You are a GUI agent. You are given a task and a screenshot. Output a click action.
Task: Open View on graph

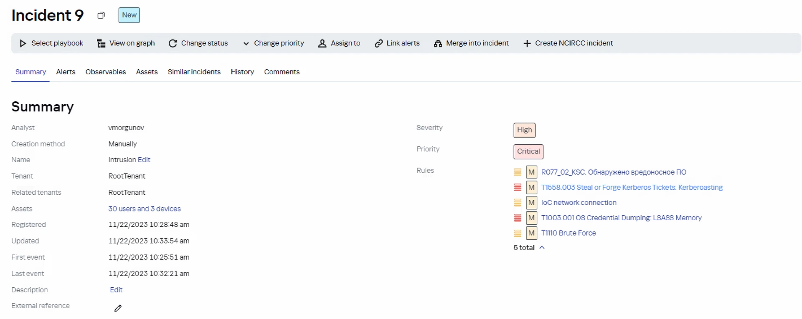click(126, 43)
